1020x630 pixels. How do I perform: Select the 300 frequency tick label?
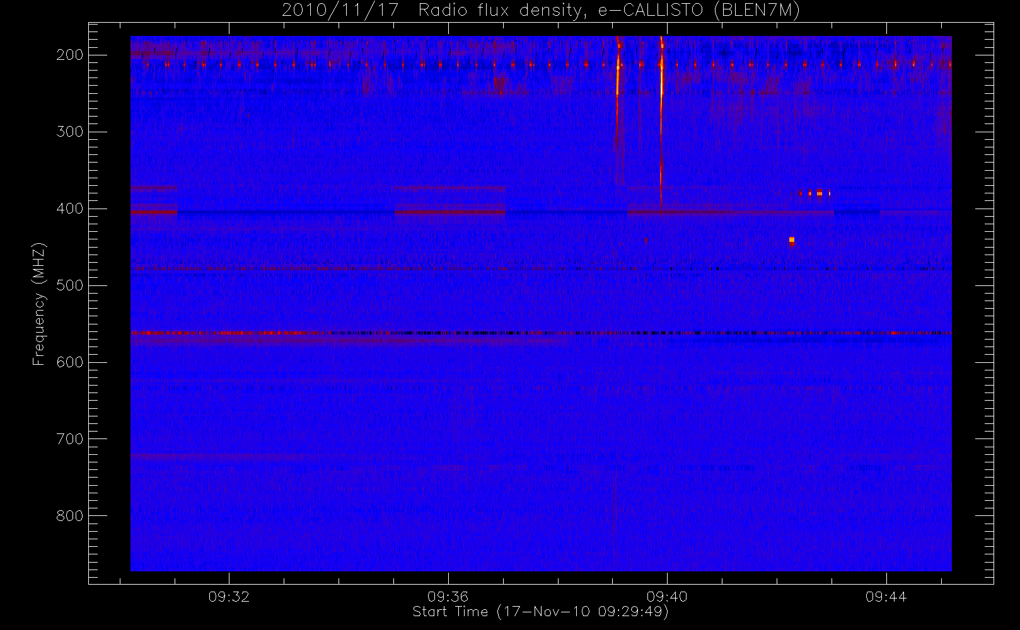70,132
